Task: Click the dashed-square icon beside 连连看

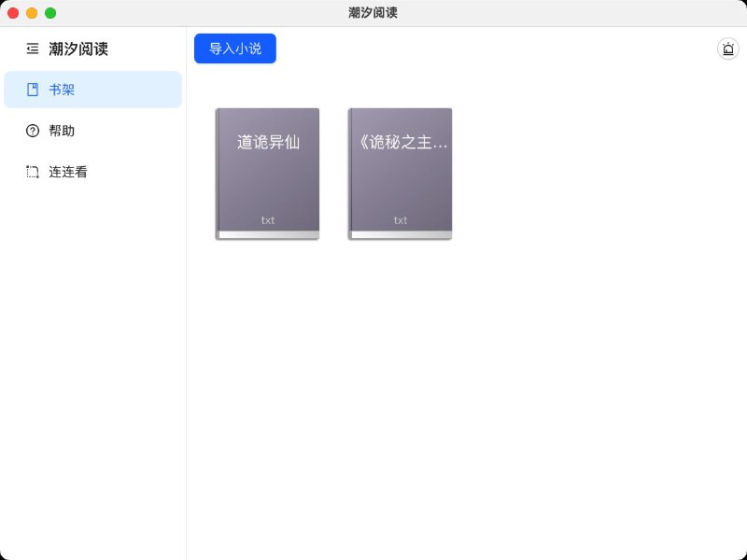Action: coord(33,172)
